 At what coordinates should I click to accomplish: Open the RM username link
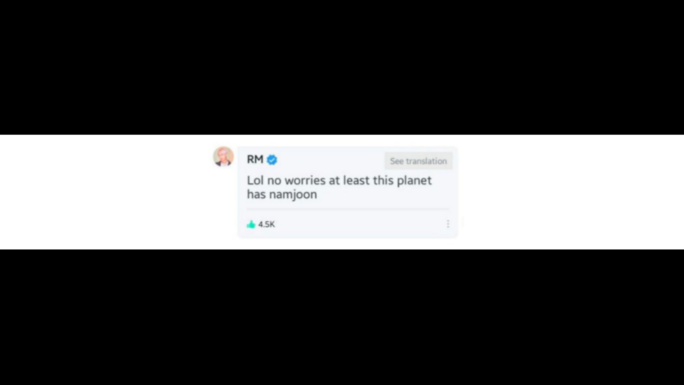pyautogui.click(x=255, y=159)
